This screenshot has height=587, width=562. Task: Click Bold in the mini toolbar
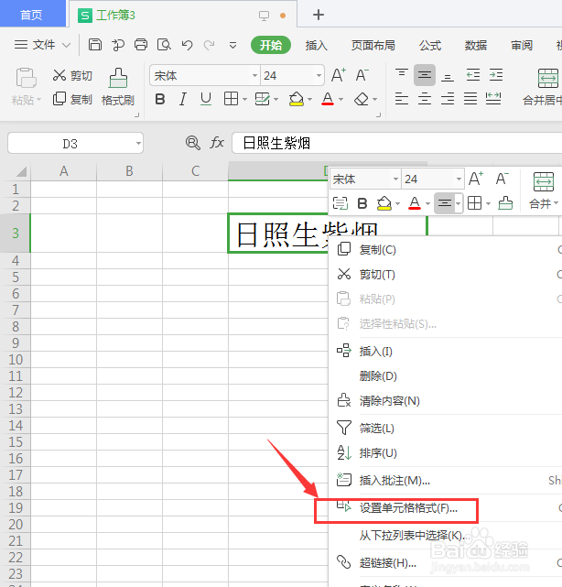coord(362,203)
